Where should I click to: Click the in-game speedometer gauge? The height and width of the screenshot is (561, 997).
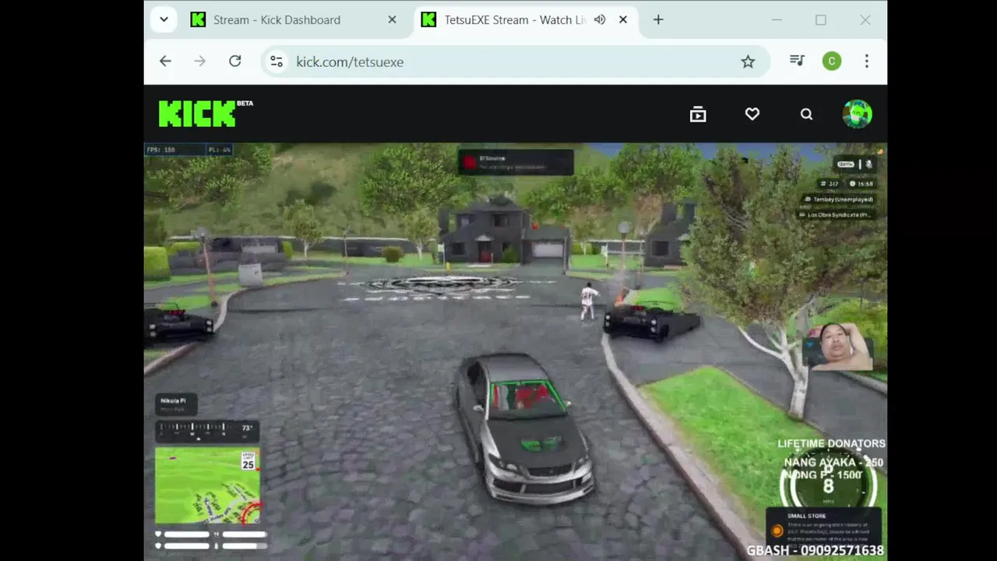(x=828, y=485)
